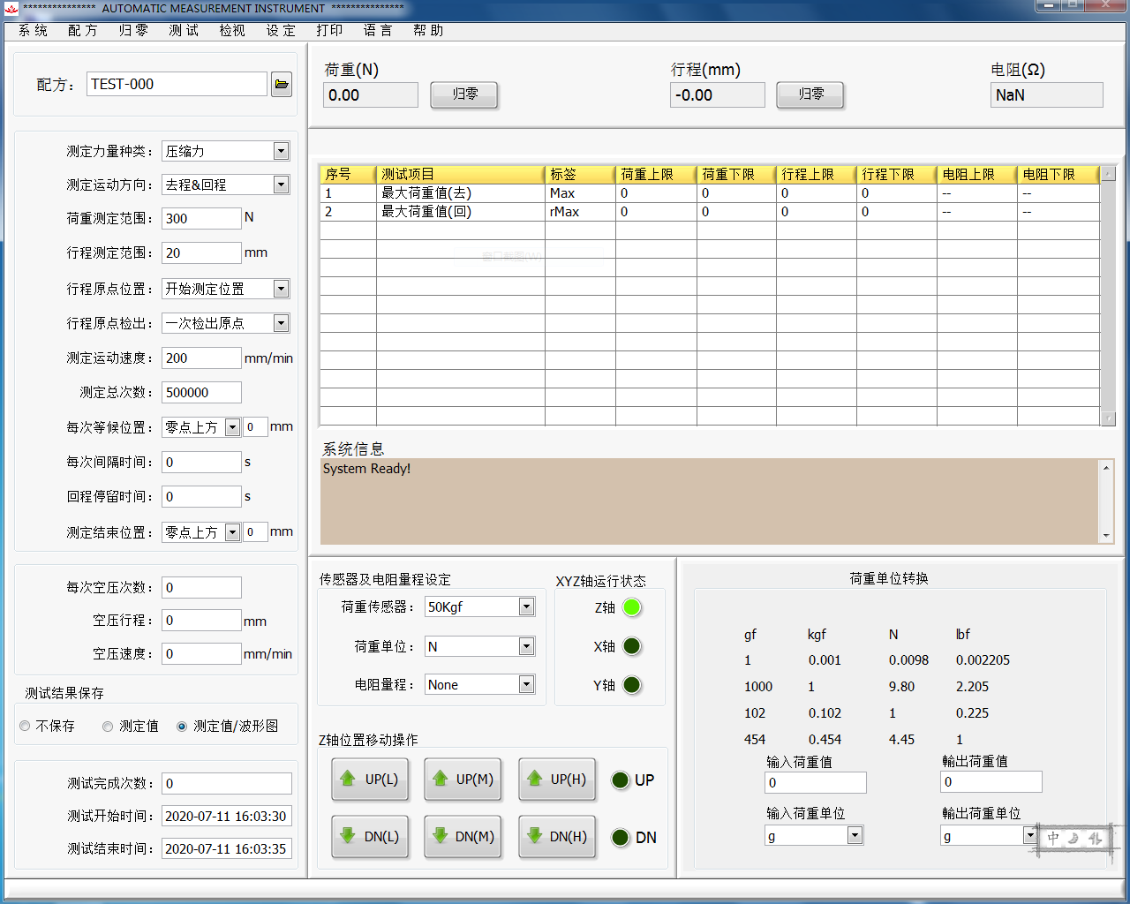Move Z axis down with DN(L)

click(x=370, y=837)
